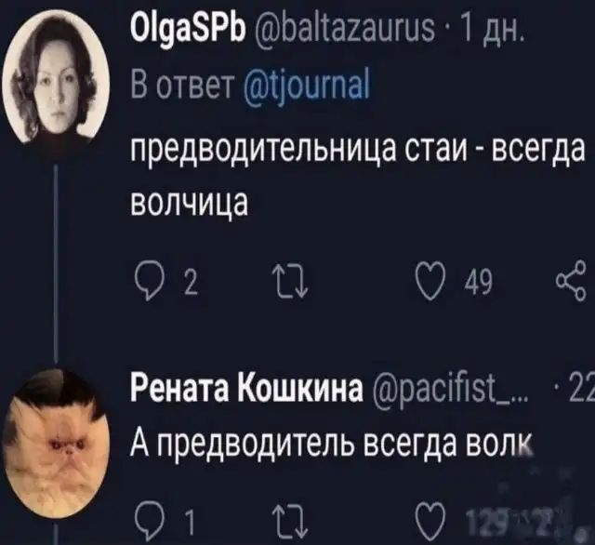Image resolution: width=595 pixels, height=545 pixels.
Task: Open the cat avatar of Рената Кошкина
Action: pos(56,445)
